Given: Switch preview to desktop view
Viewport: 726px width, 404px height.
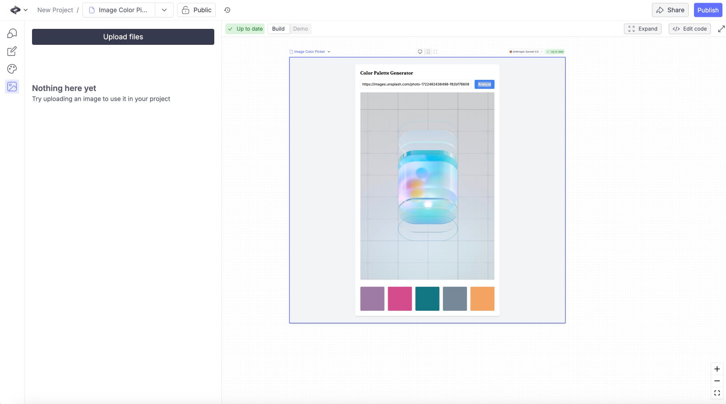Looking at the screenshot, I should pos(420,52).
